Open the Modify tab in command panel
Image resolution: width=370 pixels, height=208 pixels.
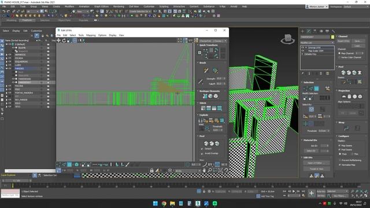[x=309, y=31]
